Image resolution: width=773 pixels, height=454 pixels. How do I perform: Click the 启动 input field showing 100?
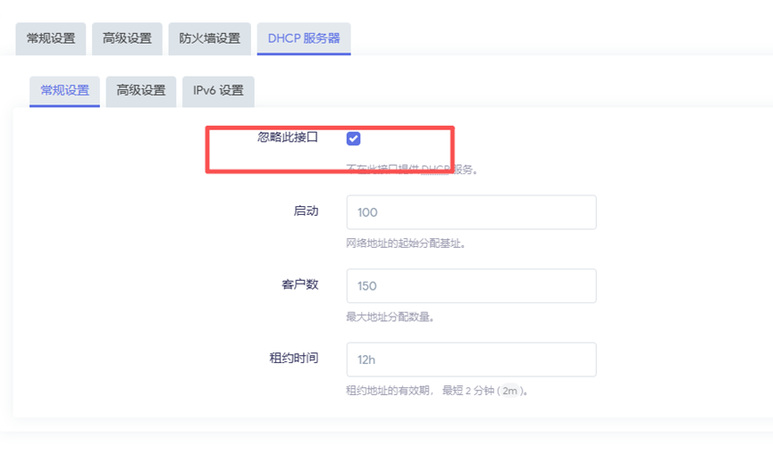471,212
